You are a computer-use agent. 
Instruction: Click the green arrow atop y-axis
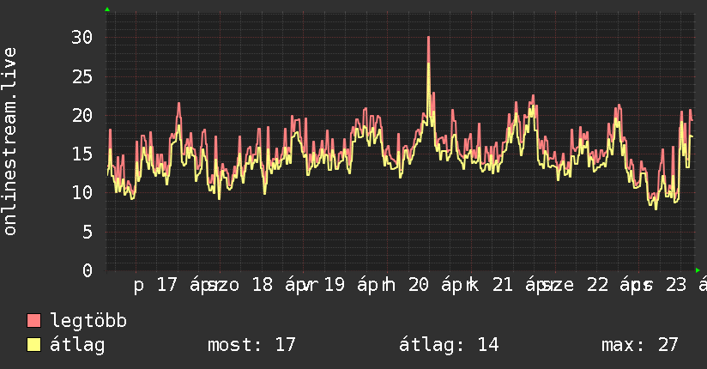click(x=107, y=9)
